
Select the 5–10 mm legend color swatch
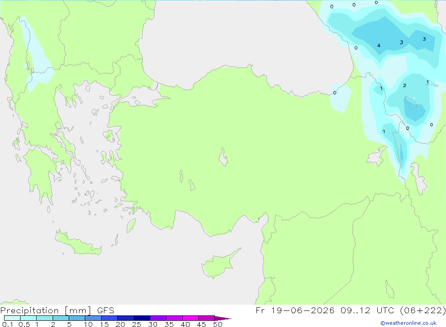point(77,318)
